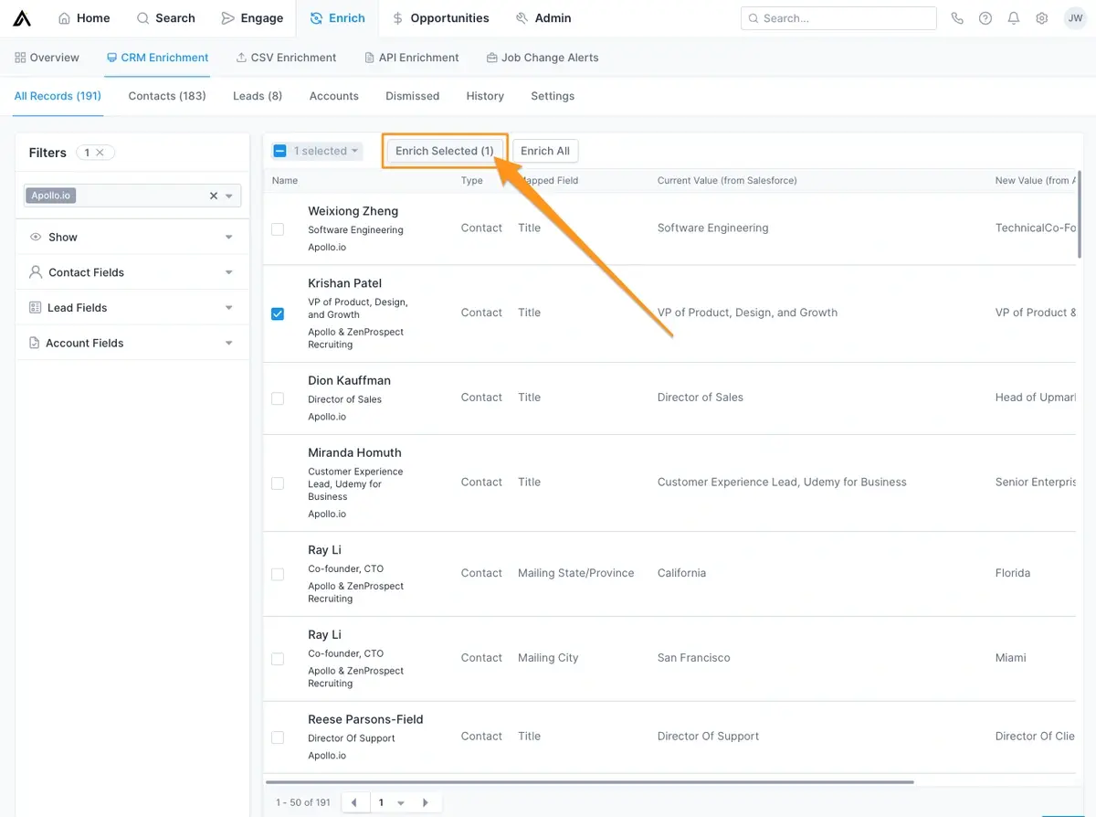Screen dimensions: 1096x817
Task: Switch to the CSV Enrichment tab
Action: coord(286,58)
